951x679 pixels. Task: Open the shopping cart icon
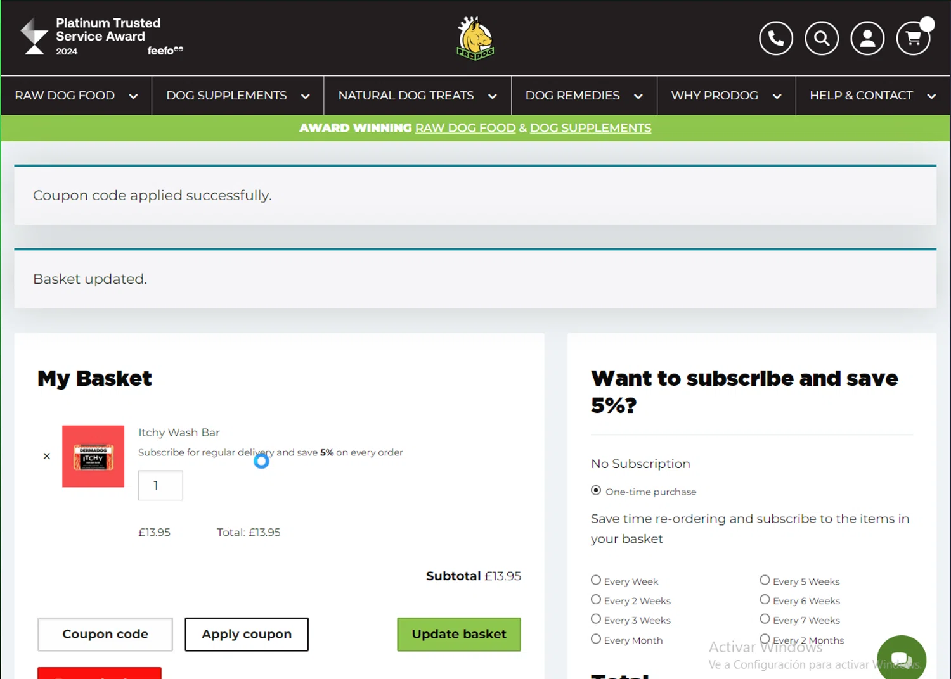913,39
